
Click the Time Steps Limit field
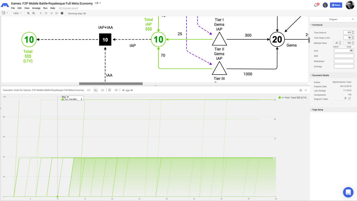[x=348, y=38]
